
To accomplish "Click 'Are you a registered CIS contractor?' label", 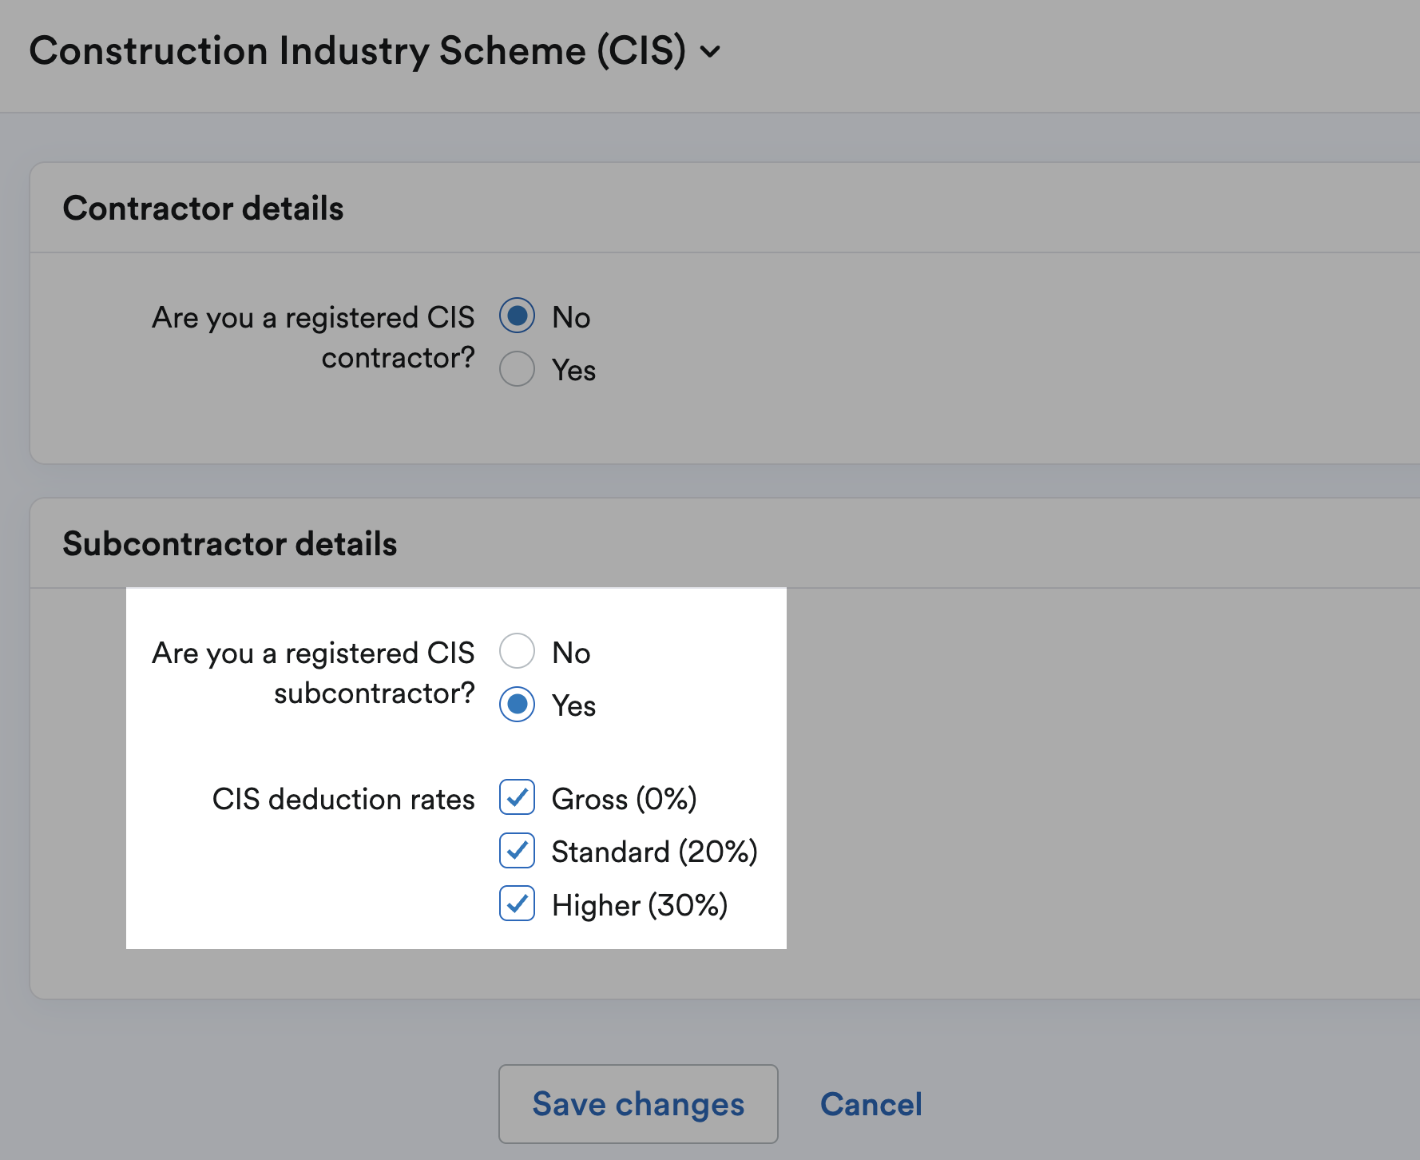I will tap(313, 338).
